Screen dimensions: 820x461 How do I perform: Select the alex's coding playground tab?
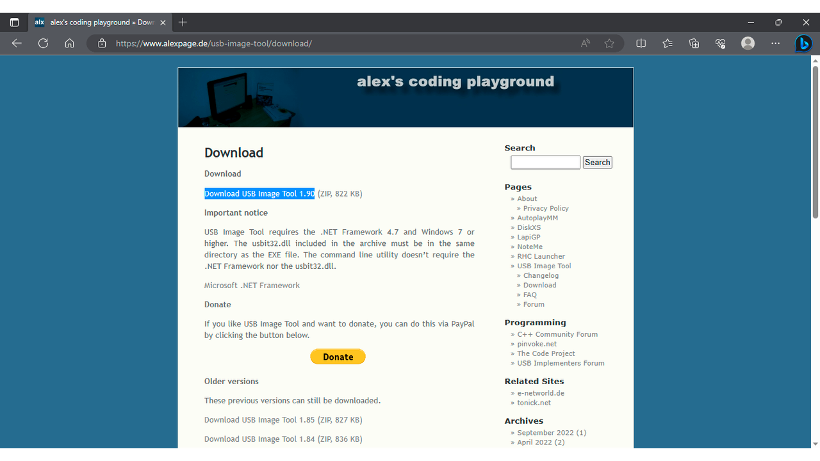coord(101,22)
